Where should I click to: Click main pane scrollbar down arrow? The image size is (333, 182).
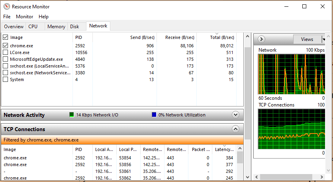247,177
